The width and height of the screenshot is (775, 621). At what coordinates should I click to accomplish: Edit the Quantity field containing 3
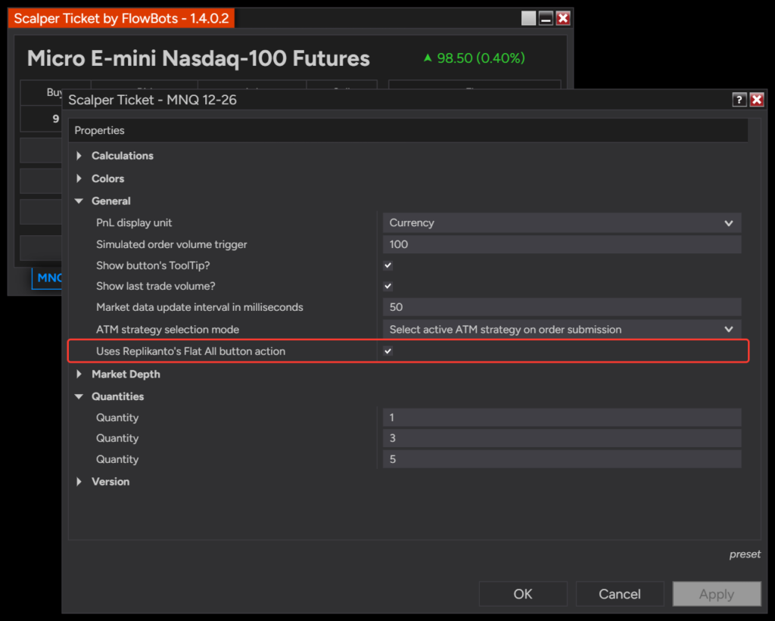[562, 438]
